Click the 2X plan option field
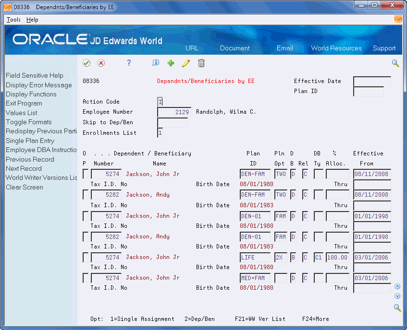 [x=281, y=257]
